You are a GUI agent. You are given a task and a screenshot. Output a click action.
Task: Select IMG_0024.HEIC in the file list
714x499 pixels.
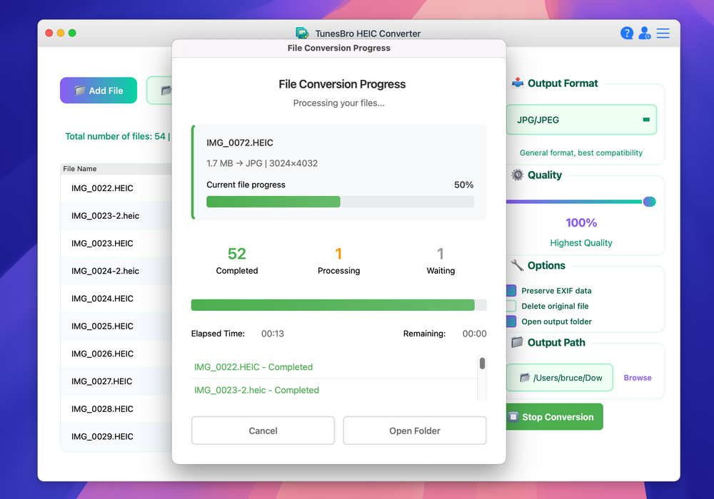(x=116, y=299)
